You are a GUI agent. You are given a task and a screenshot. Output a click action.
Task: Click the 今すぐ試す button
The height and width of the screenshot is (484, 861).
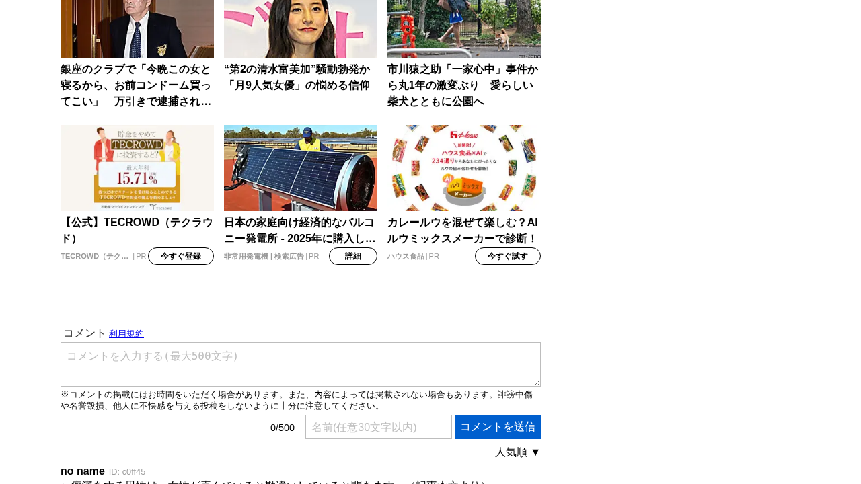(x=508, y=256)
